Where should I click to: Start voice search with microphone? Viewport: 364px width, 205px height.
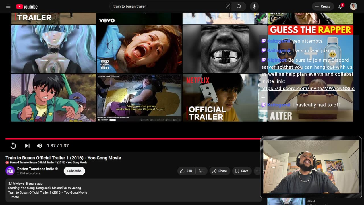click(254, 6)
